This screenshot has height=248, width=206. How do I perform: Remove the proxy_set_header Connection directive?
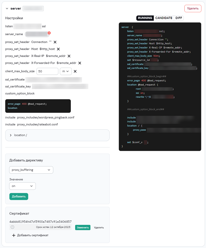55,42
